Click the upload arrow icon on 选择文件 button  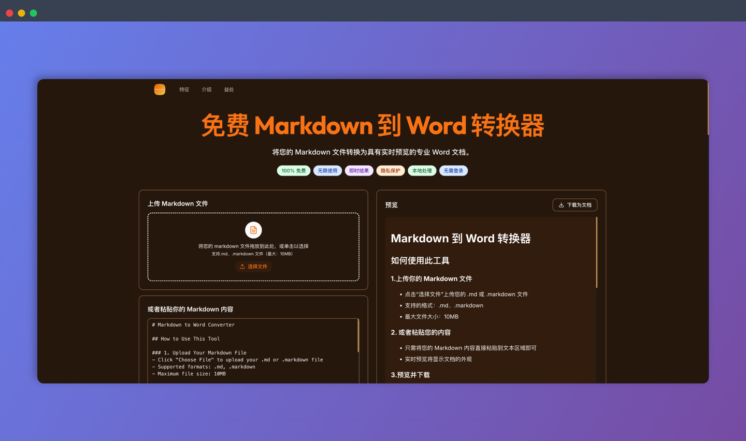242,266
